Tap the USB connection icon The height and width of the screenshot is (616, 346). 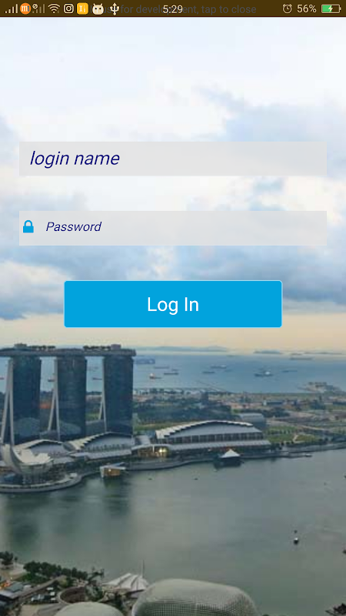(x=114, y=8)
